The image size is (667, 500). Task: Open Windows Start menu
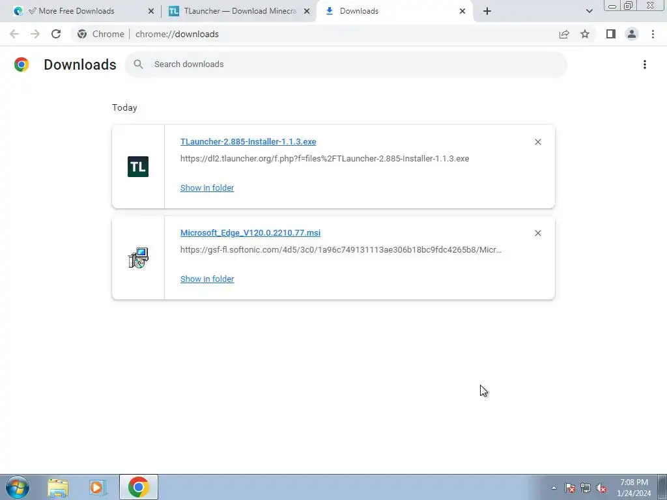click(x=18, y=487)
